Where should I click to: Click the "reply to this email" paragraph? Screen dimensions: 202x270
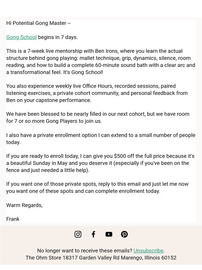pos(97,188)
